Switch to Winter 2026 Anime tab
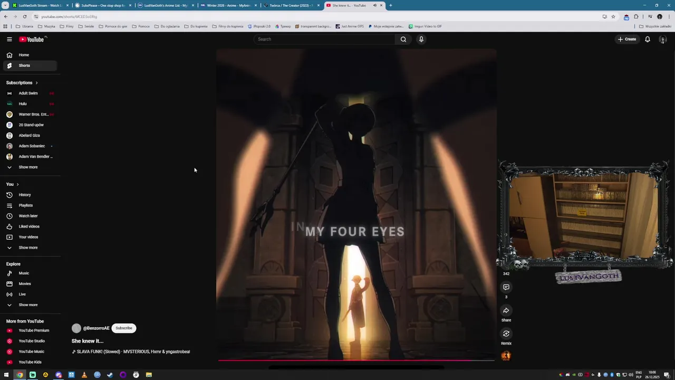The width and height of the screenshot is (675, 380). pos(228,5)
